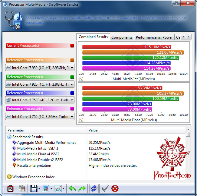Click the green 100.59MPixel/s bar

tap(131, 99)
